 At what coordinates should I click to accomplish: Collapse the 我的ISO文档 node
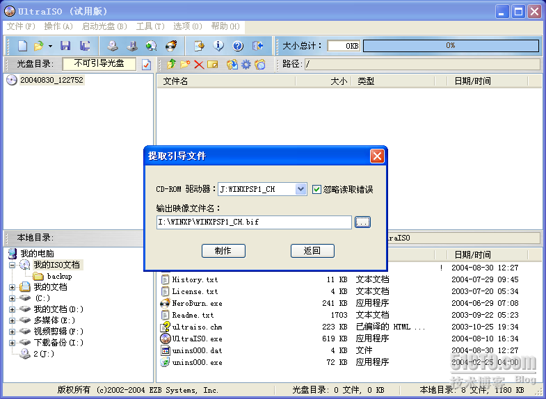[x=13, y=265]
